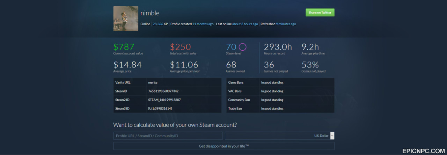The width and height of the screenshot is (447, 155).
Task: Open the nimble profile avatar
Action: [126, 19]
